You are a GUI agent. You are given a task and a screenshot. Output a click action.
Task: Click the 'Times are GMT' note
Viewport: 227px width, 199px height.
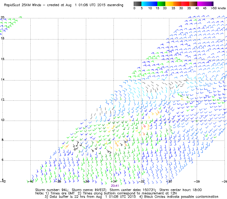[x=63, y=193]
